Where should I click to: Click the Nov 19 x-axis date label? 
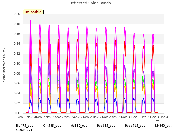22,117
